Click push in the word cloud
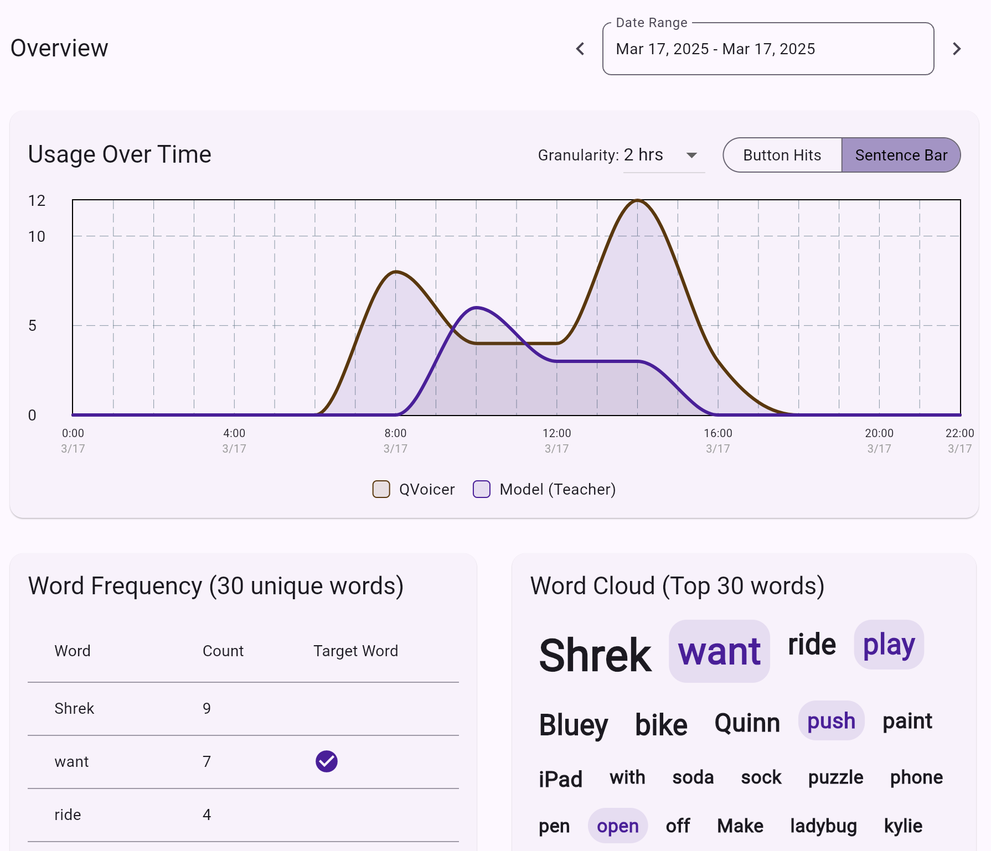The width and height of the screenshot is (991, 851). click(831, 720)
